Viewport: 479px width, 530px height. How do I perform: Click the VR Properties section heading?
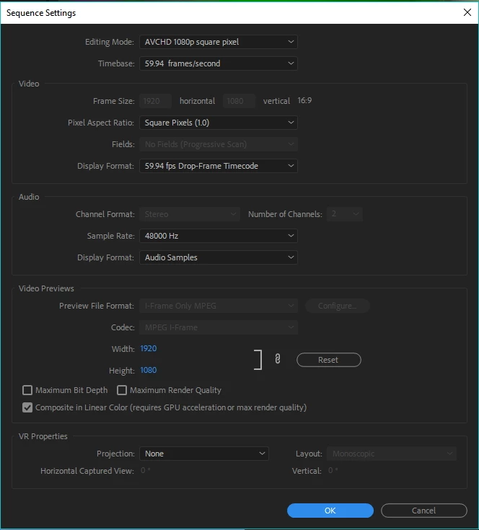(43, 436)
